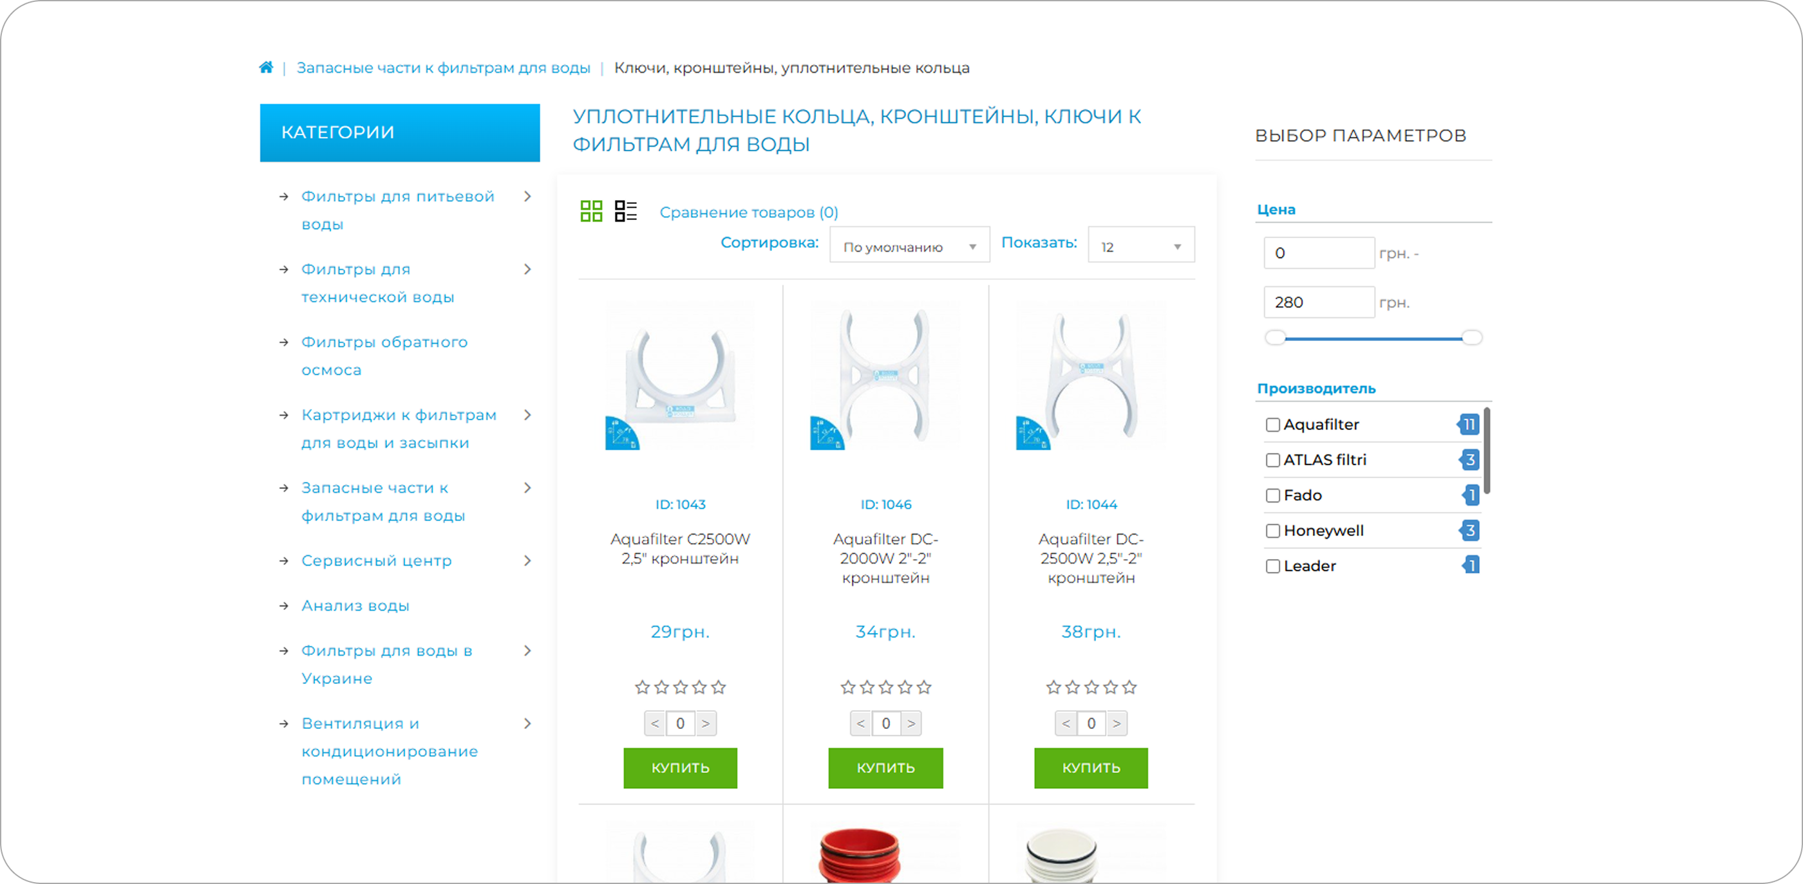The height and width of the screenshot is (884, 1803).
Task: Switch to grid view layout
Action: (591, 210)
